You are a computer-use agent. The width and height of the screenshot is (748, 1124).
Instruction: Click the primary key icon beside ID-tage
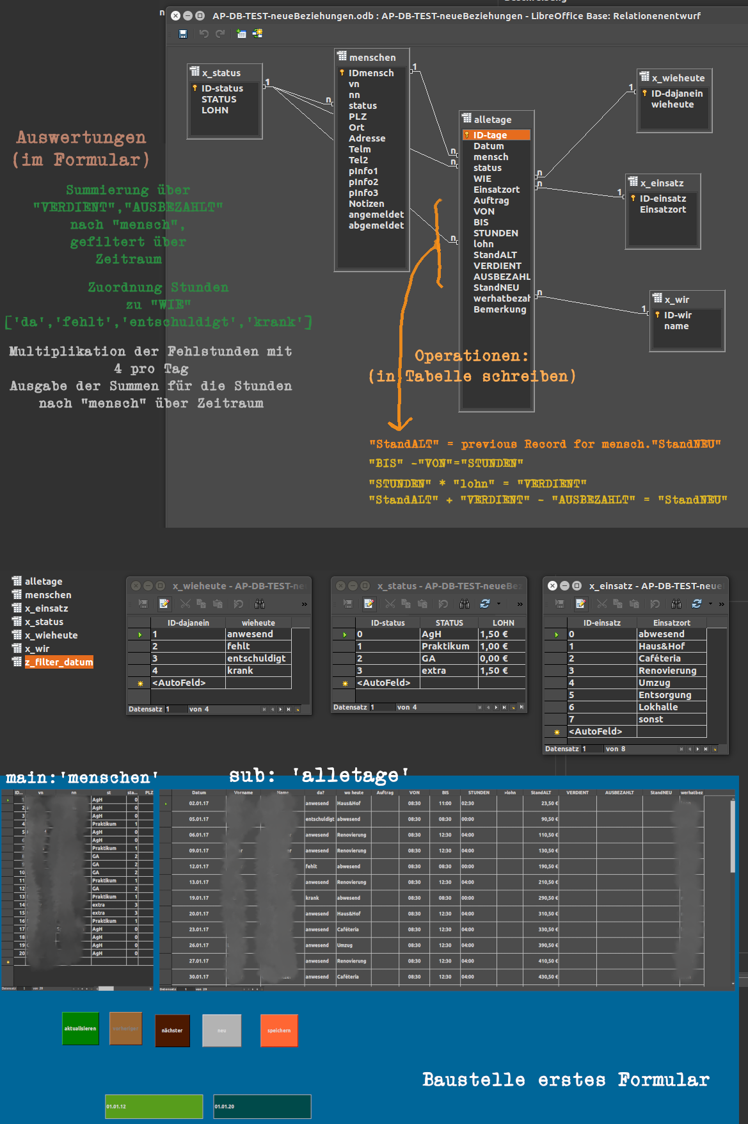point(466,135)
